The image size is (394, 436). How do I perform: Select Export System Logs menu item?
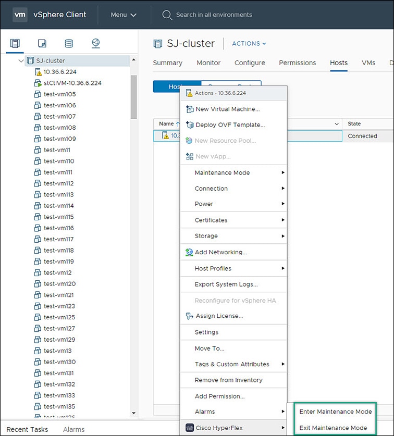(x=233, y=284)
